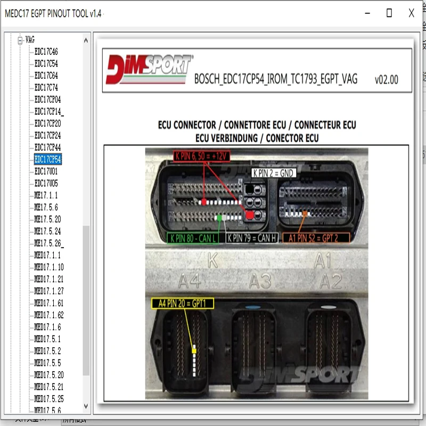Select MED17.5.21 in the tree
Viewport: 426px width, 426px height.
(x=49, y=387)
